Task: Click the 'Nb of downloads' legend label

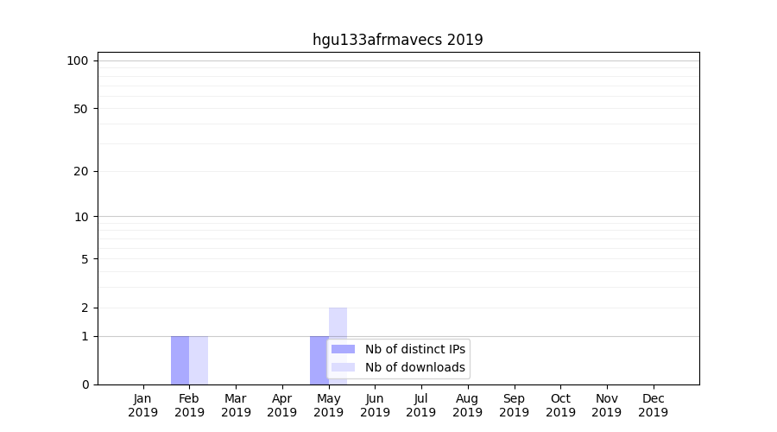Action: pyautogui.click(x=414, y=367)
